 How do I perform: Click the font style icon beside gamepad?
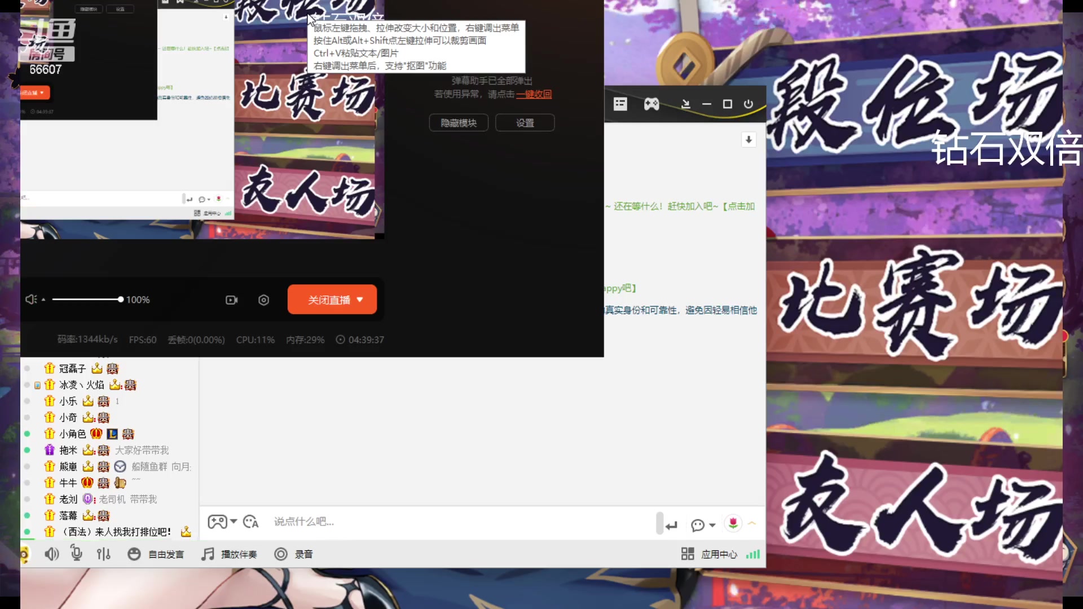tap(250, 522)
